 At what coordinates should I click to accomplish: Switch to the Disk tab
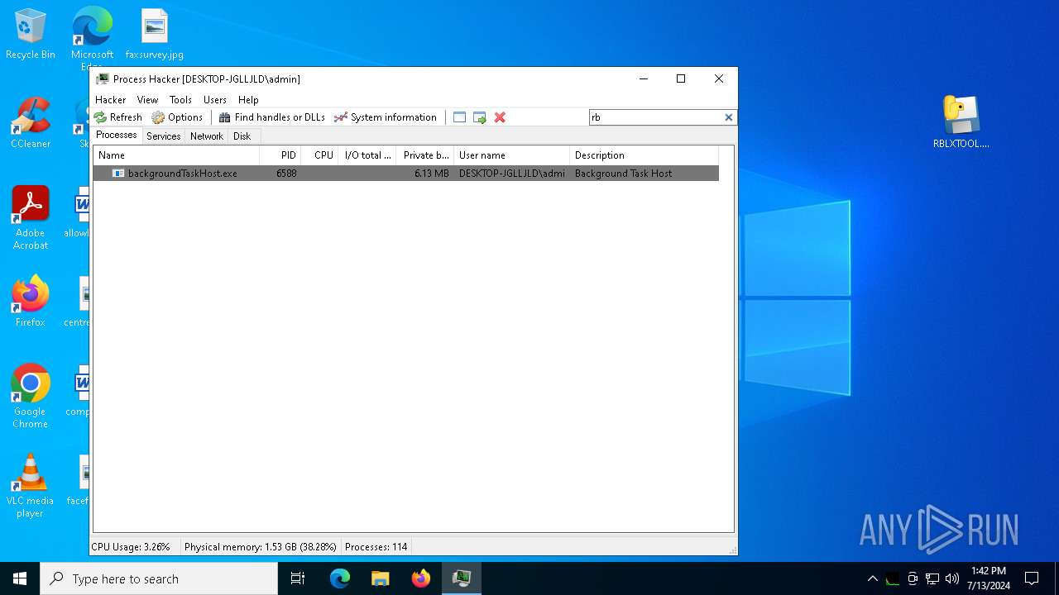point(242,136)
